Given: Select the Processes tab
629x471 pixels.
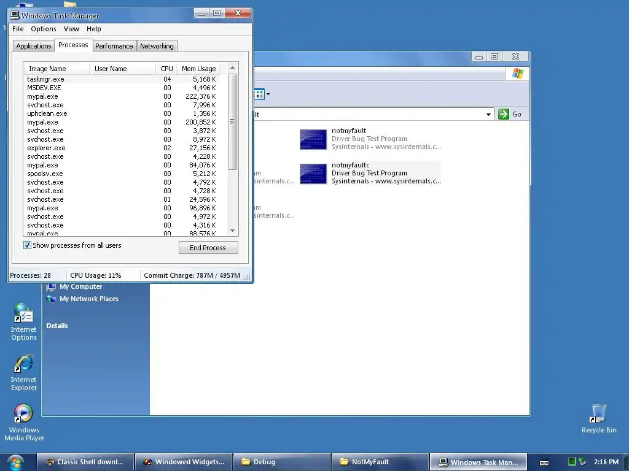Looking at the screenshot, I should (x=73, y=45).
